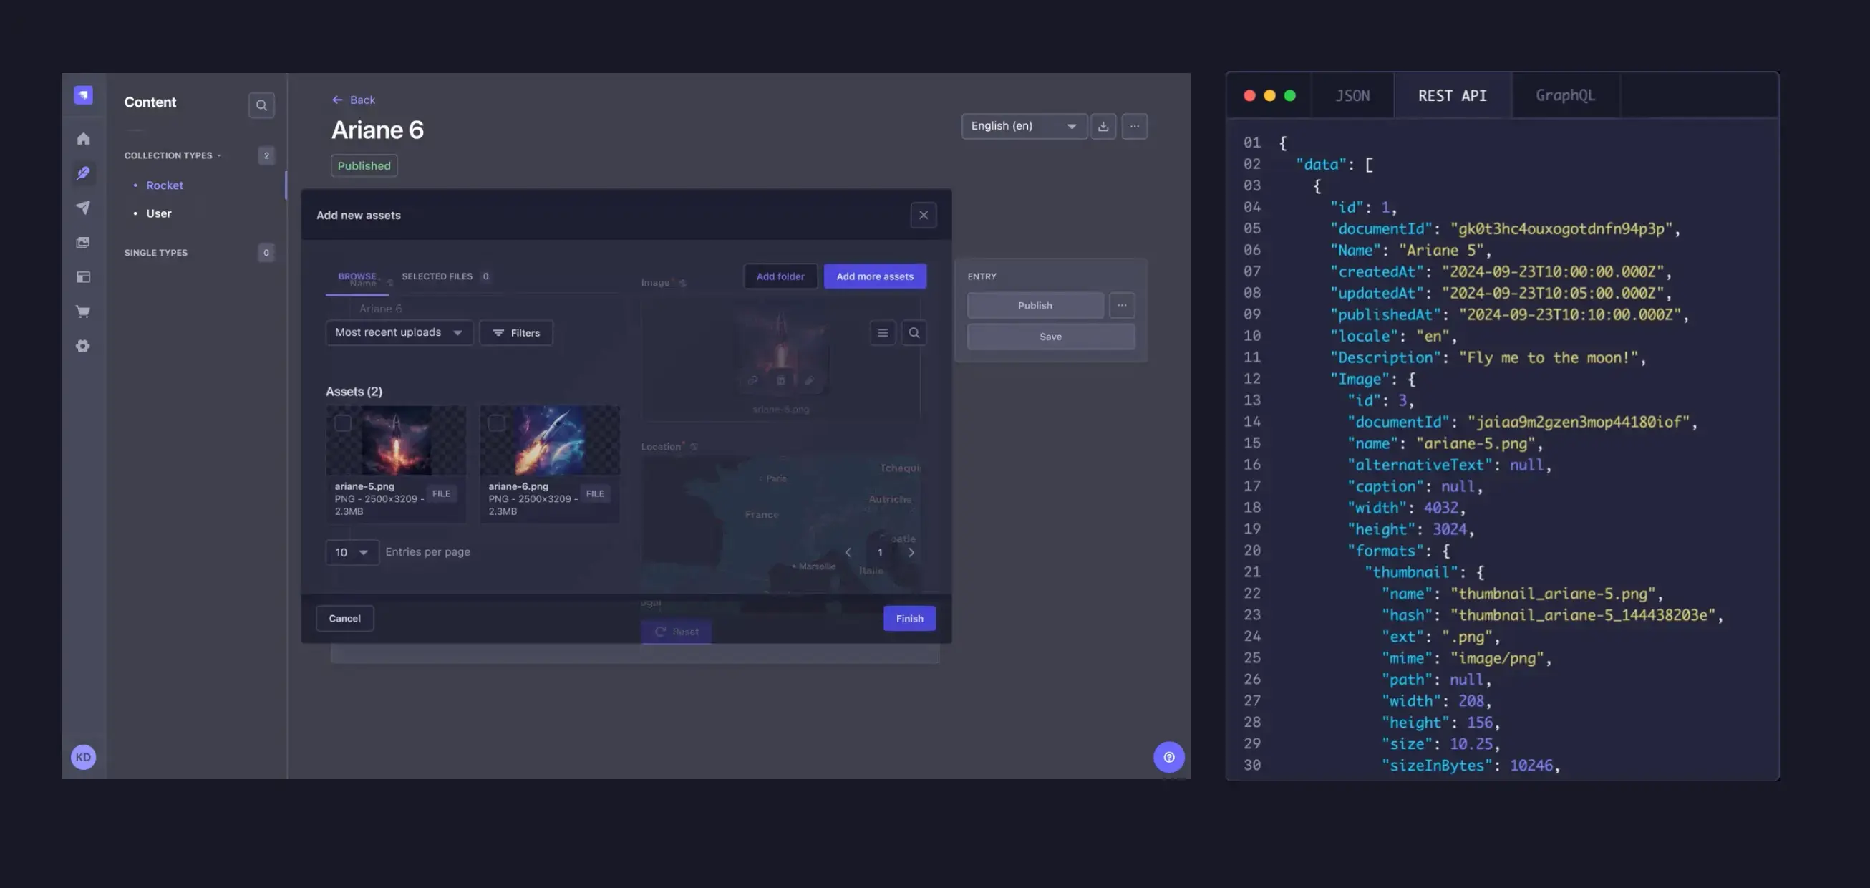The width and height of the screenshot is (1870, 888).
Task: Click FILE badge on ariane-6.png card
Action: click(595, 493)
